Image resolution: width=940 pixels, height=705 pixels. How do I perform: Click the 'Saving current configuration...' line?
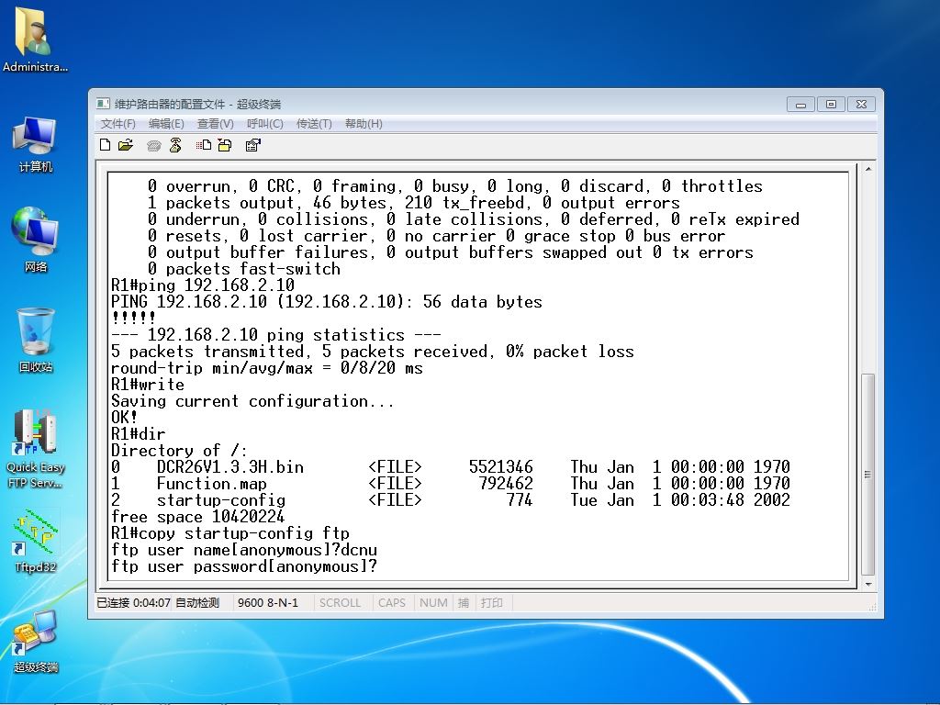[x=252, y=401]
